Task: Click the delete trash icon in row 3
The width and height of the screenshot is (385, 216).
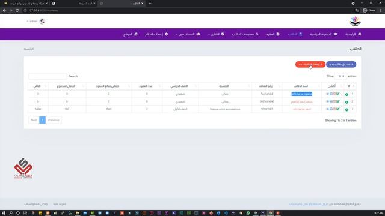Action: tap(334, 109)
